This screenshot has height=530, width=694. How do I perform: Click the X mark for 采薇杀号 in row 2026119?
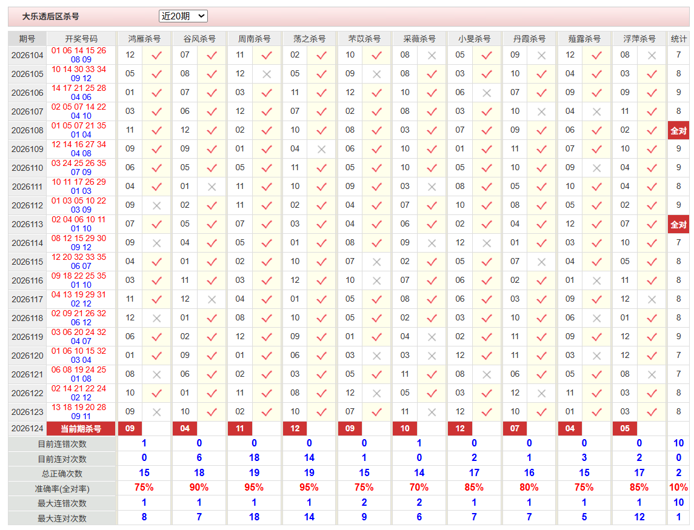[432, 337]
